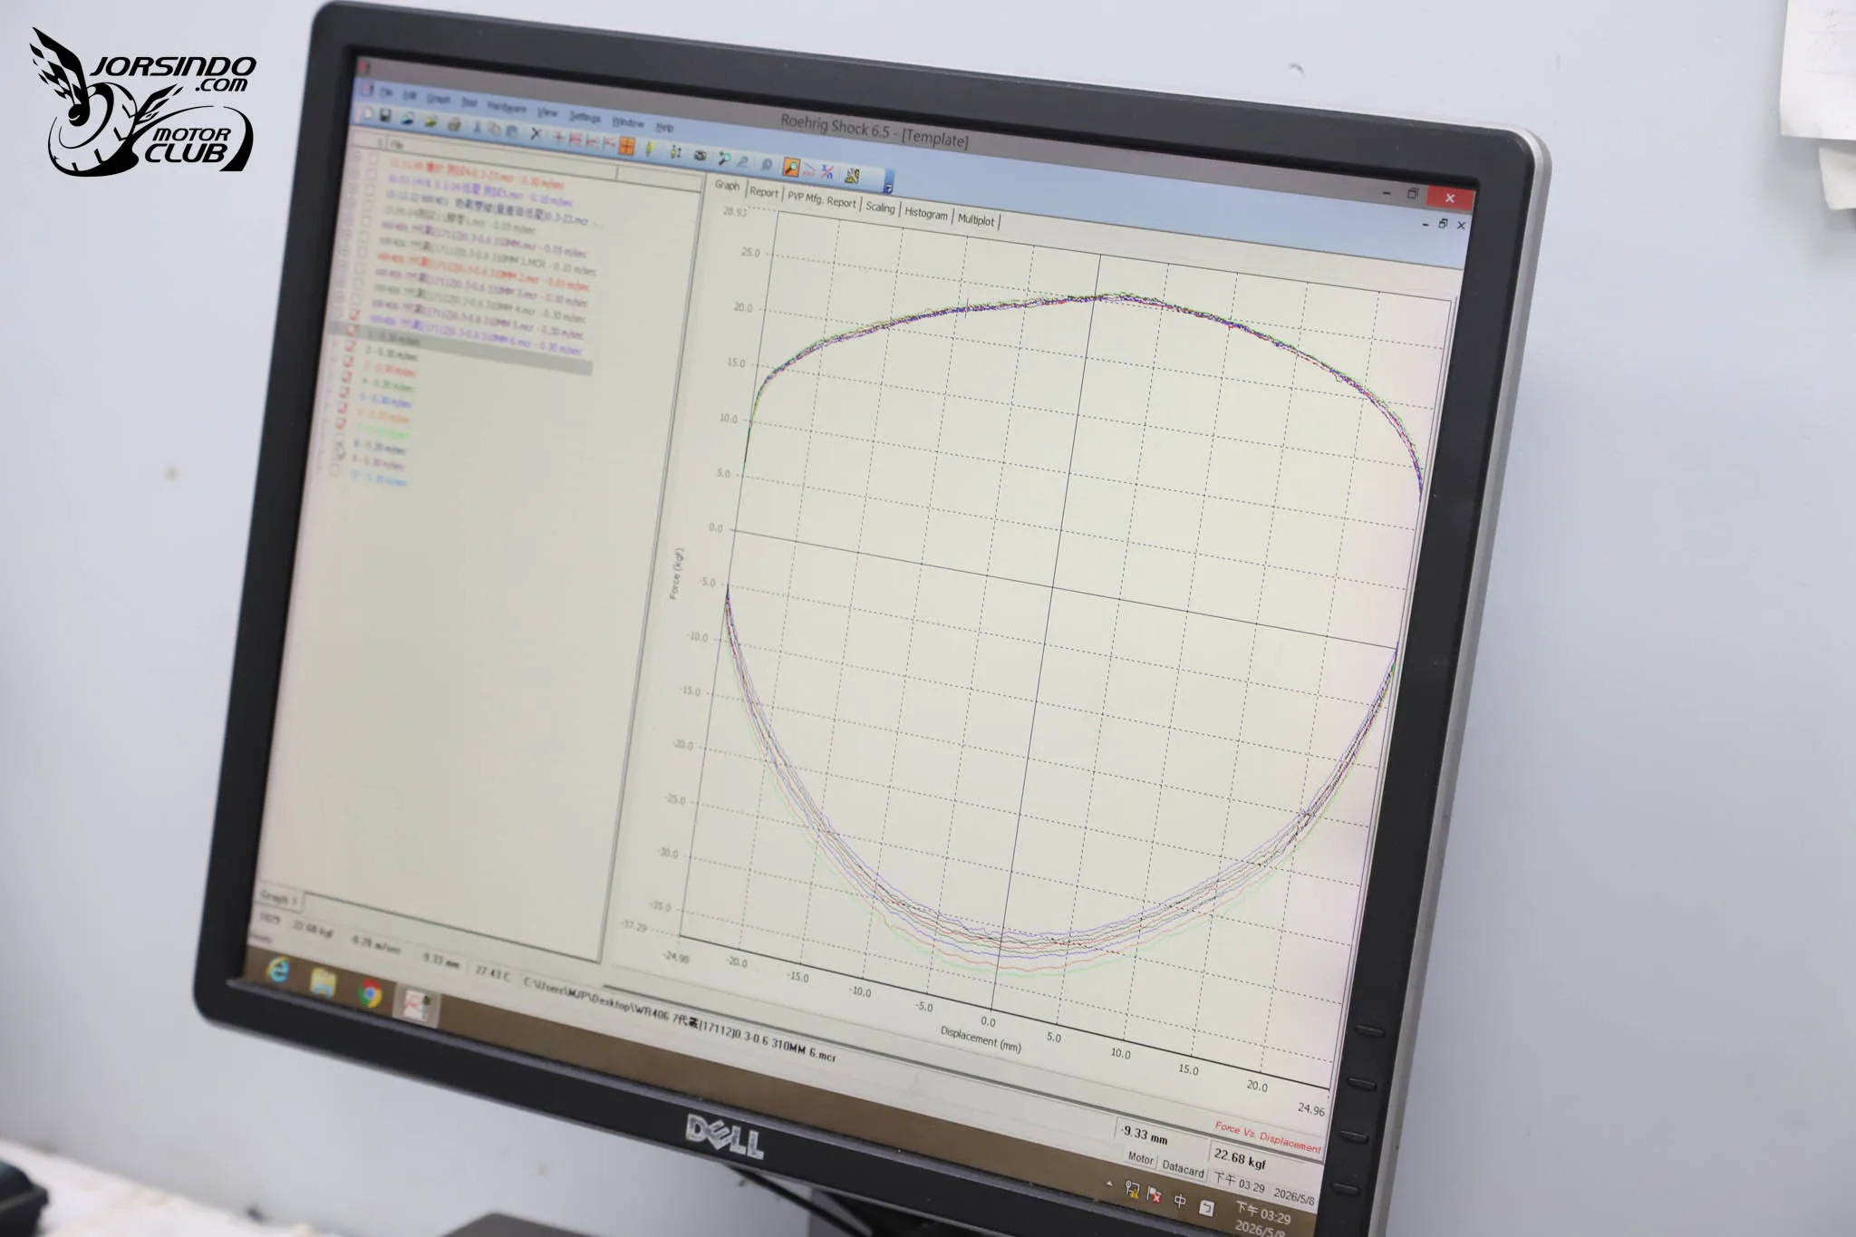This screenshot has width=1856, height=1237.
Task: Click the New file toolbar icon
Action: pos(368,113)
